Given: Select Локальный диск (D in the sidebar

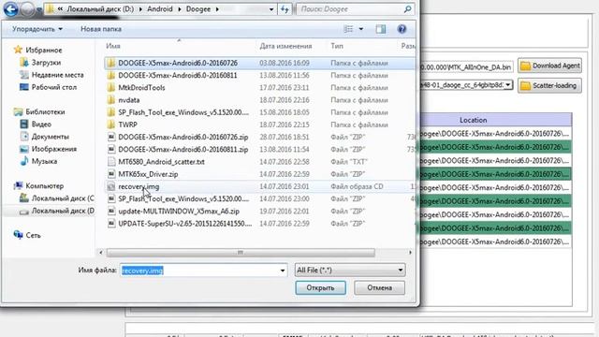Looking at the screenshot, I should [63, 211].
